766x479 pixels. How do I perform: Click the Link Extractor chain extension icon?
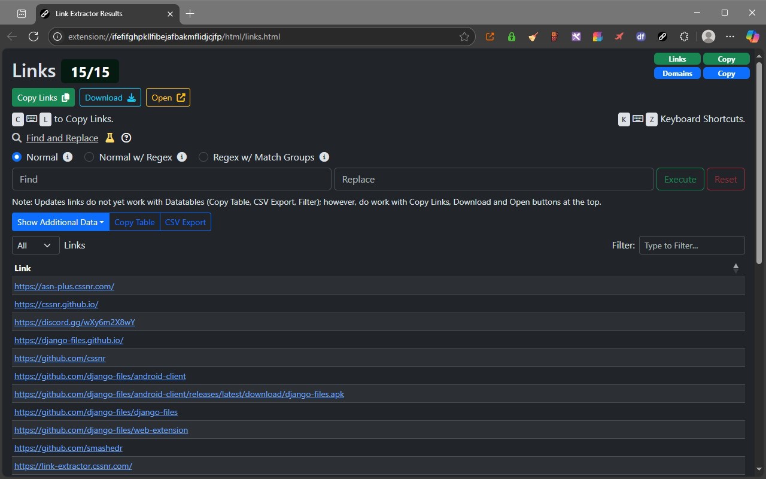pos(662,37)
